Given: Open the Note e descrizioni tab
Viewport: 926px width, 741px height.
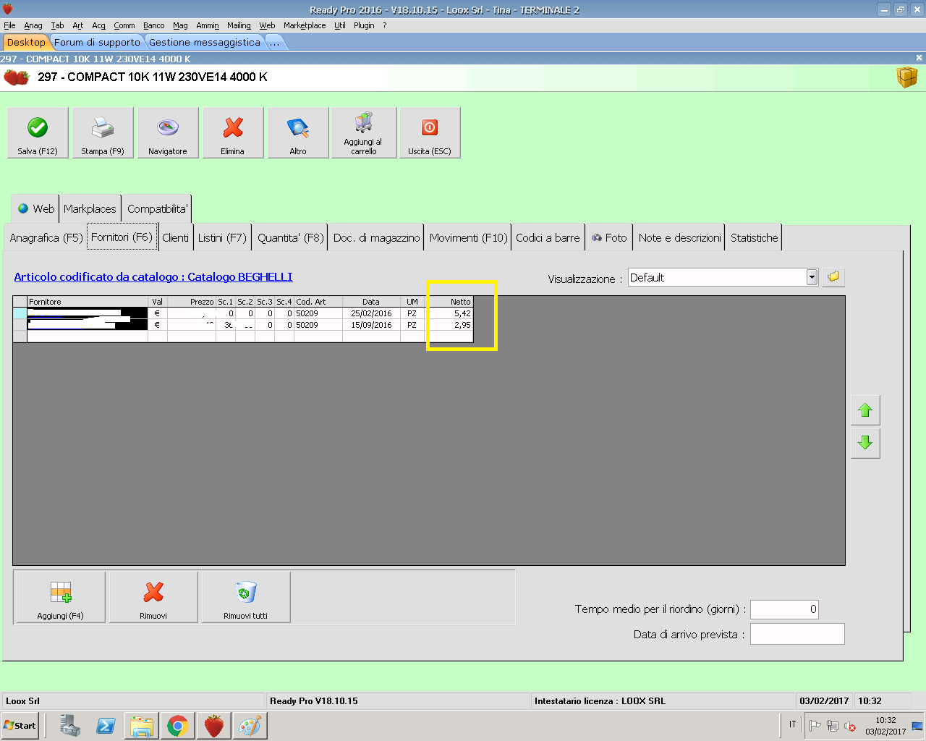Looking at the screenshot, I should (679, 237).
